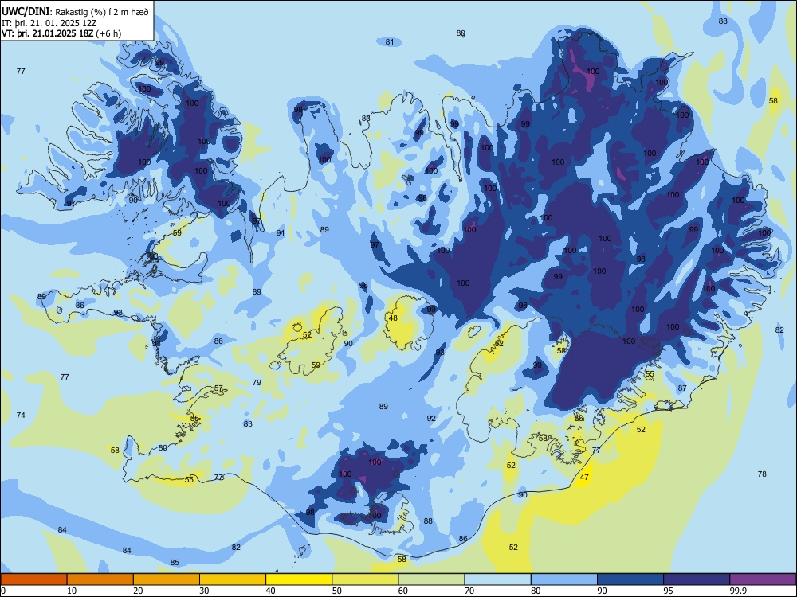The width and height of the screenshot is (797, 597).
Task: Click the '91' humidity value on the map
Action: tap(280, 233)
